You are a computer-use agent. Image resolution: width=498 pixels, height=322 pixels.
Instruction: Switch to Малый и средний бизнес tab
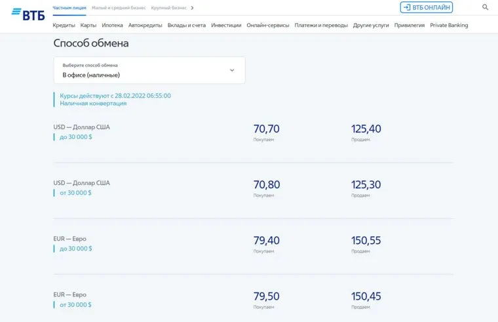coord(119,8)
